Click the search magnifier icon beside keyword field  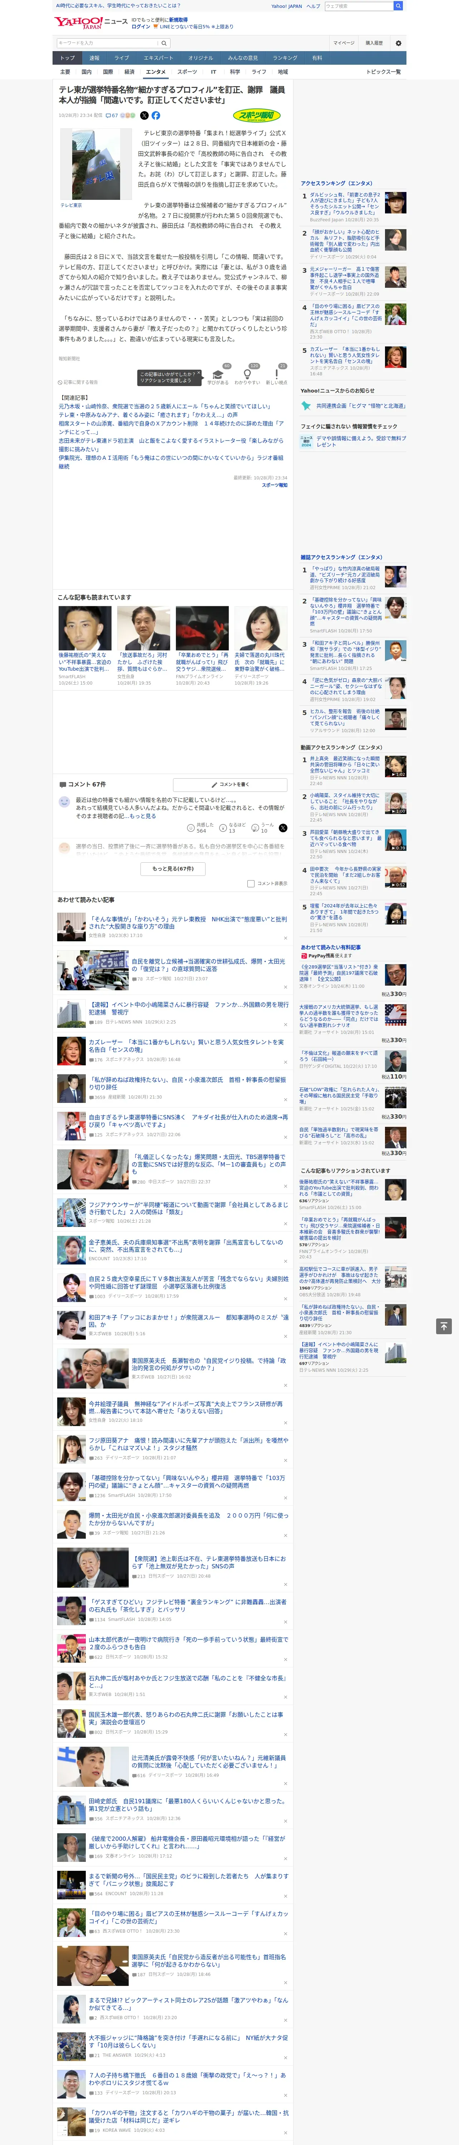tap(164, 43)
